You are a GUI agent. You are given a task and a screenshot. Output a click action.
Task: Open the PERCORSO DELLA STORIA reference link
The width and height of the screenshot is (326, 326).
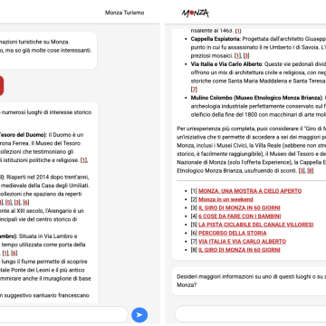point(233,234)
